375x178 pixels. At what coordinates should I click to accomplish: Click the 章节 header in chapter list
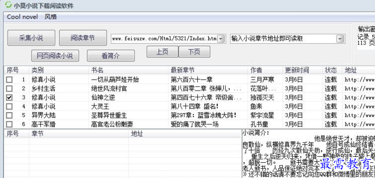[x=79, y=134]
